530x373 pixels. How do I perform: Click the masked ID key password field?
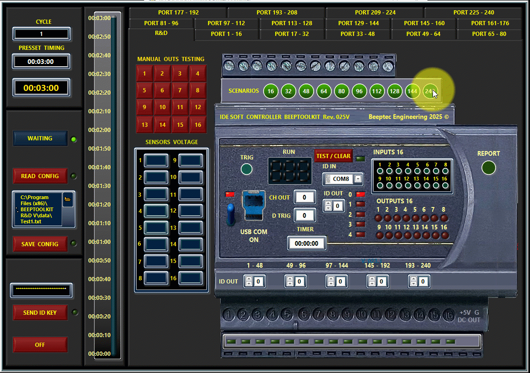click(41, 290)
